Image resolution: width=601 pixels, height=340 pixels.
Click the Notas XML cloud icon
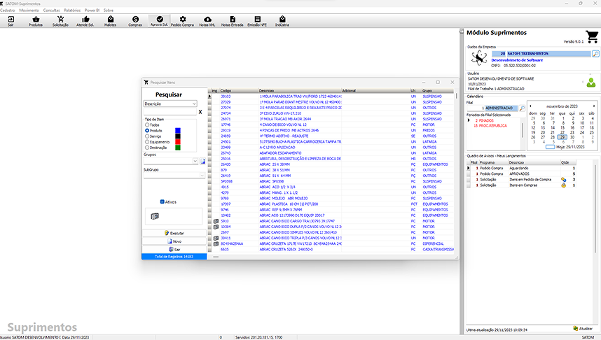(x=207, y=21)
